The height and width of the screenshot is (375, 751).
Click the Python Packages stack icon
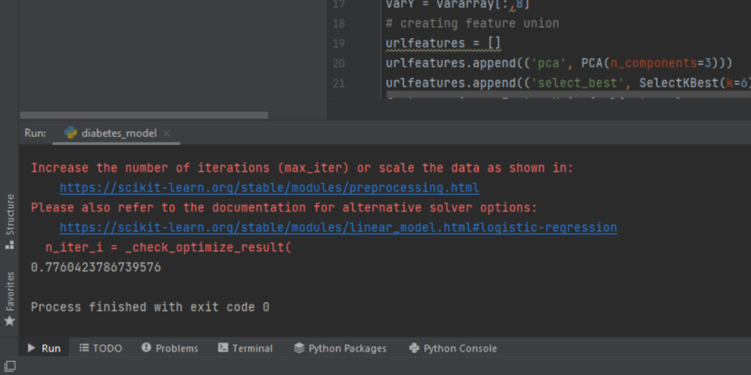(x=299, y=348)
